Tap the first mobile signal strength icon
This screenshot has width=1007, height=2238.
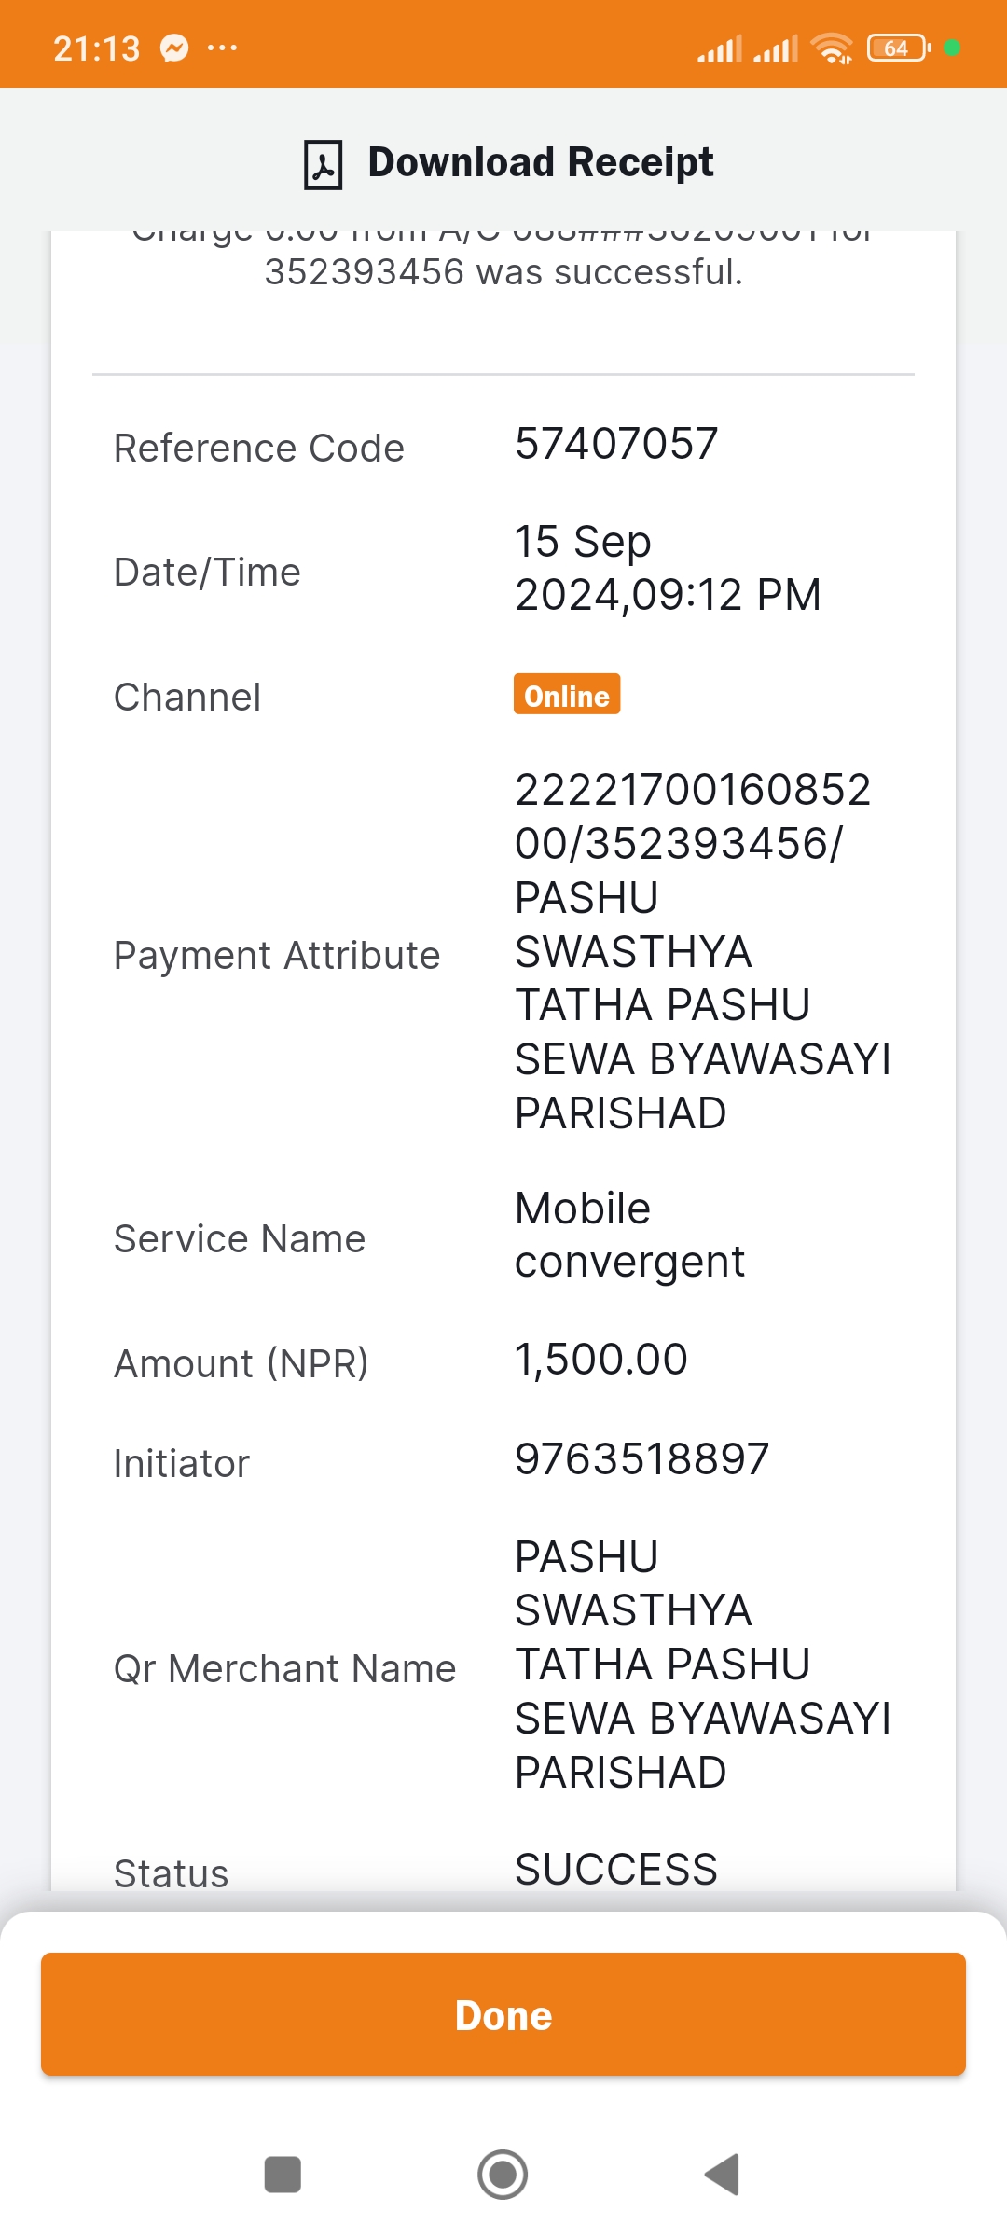pyautogui.click(x=720, y=48)
